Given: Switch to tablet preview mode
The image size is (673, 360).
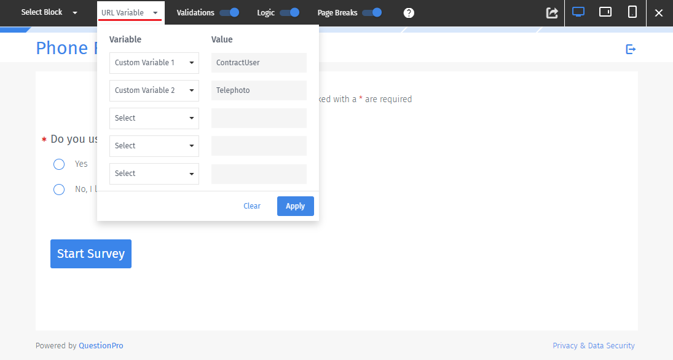Looking at the screenshot, I should pyautogui.click(x=605, y=12).
